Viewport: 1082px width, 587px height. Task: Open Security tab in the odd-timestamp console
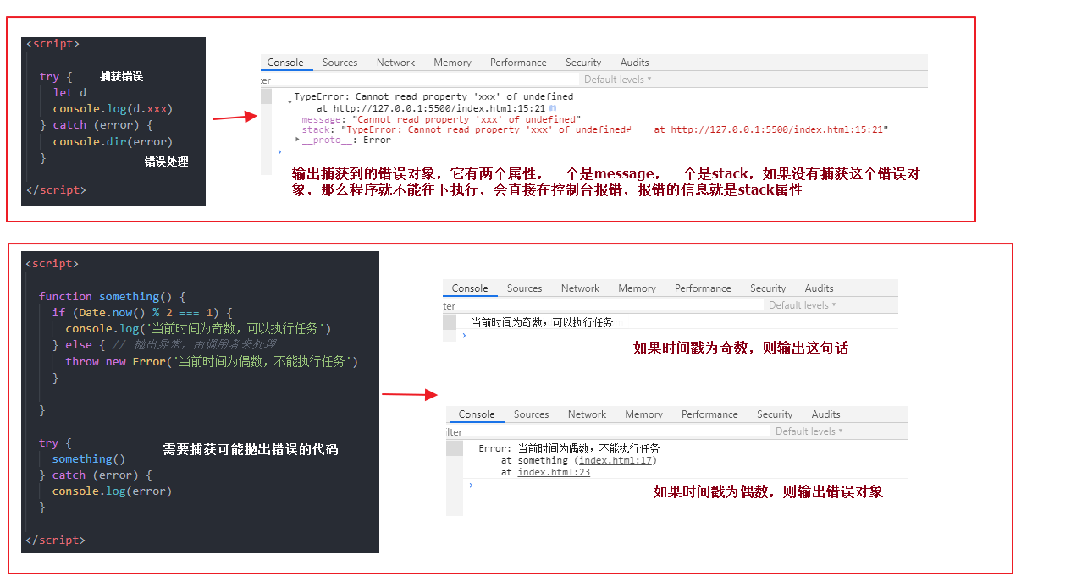click(768, 288)
